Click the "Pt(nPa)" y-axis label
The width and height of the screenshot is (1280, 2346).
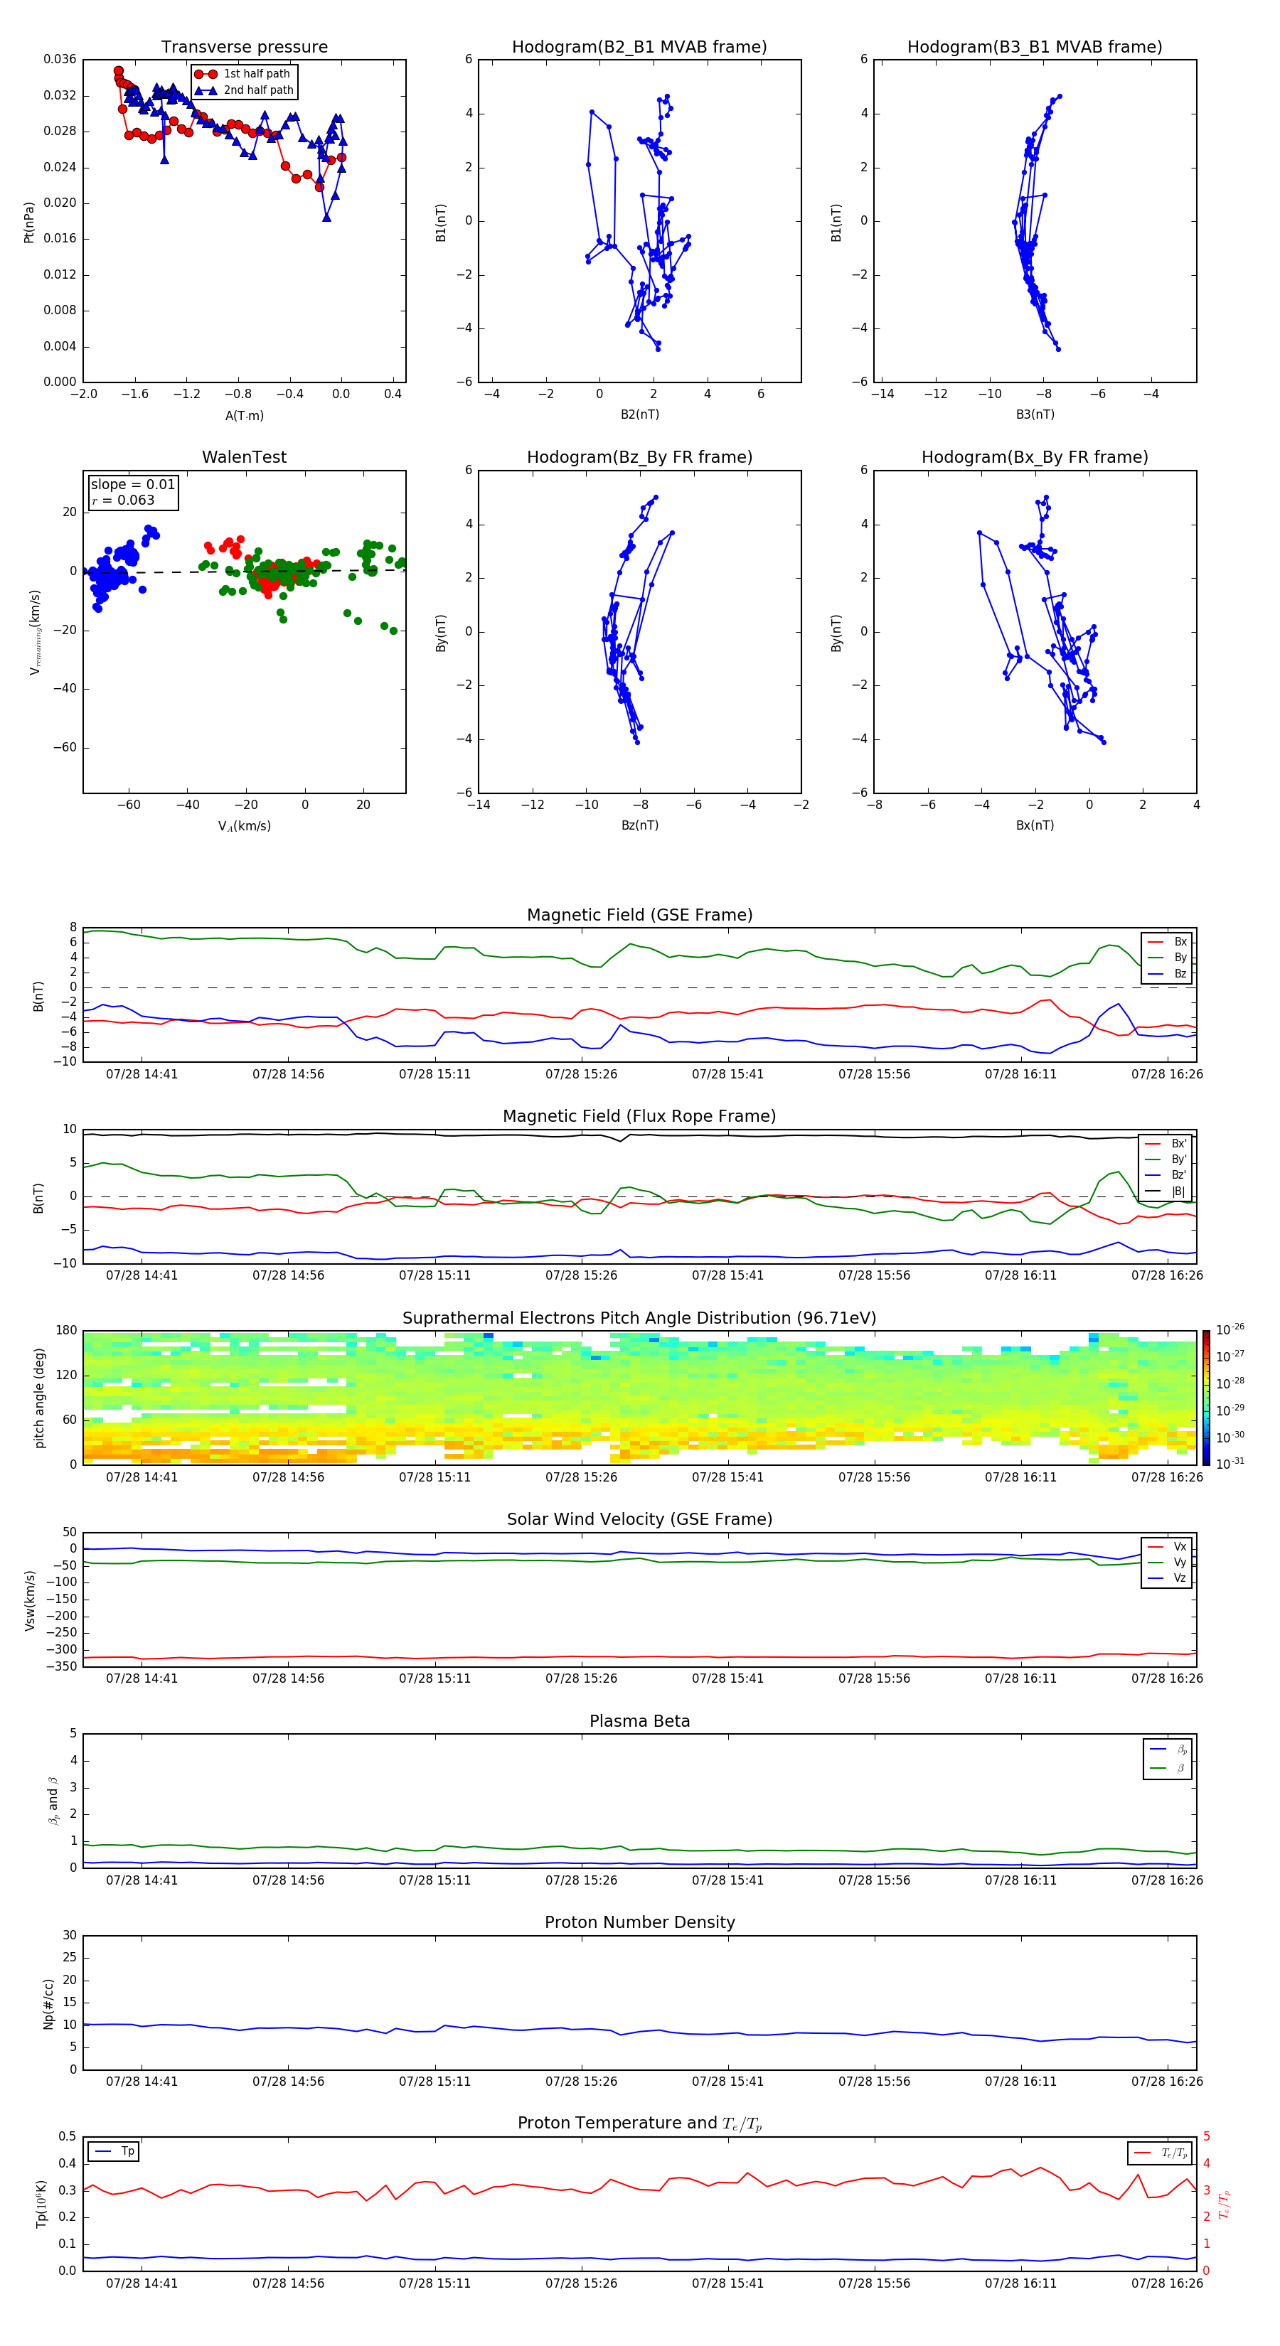(x=28, y=221)
